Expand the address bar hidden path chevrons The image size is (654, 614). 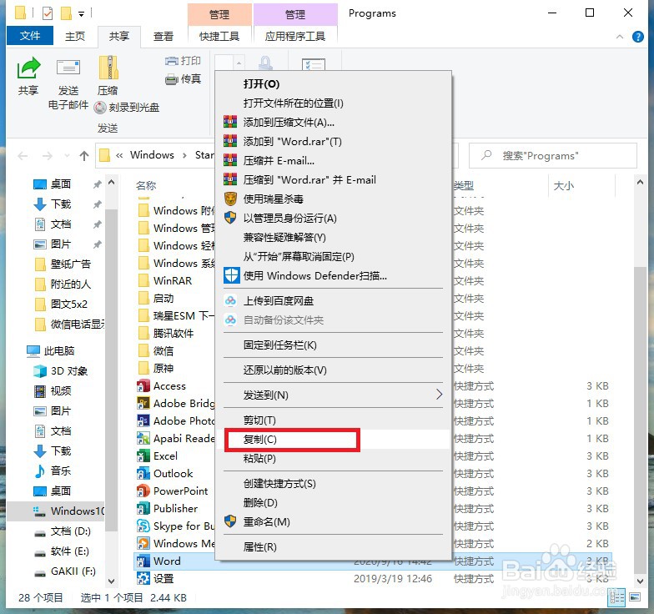119,155
